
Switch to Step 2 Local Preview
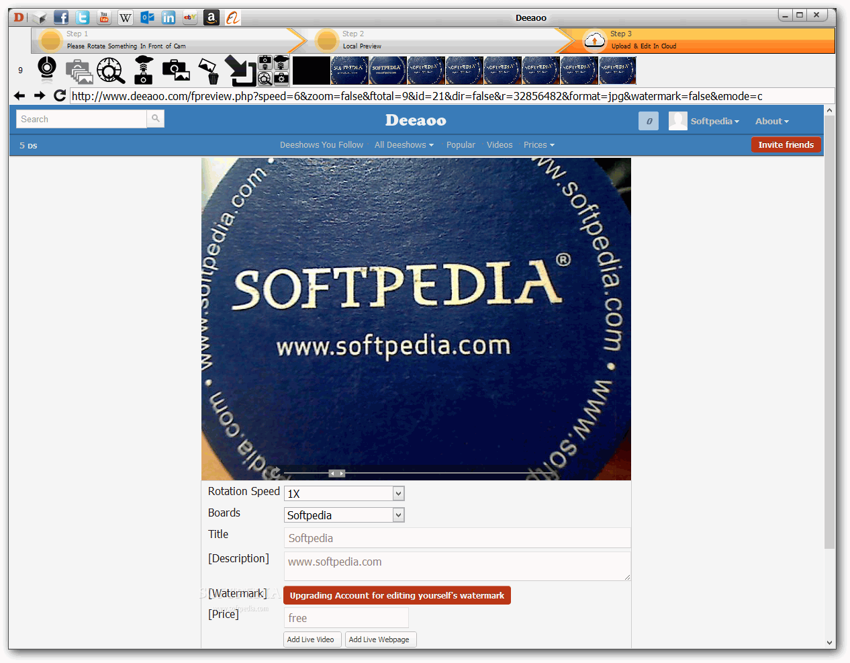pos(436,40)
